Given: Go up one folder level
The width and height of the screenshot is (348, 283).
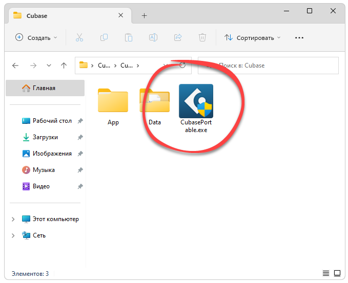Looking at the screenshot, I should [x=64, y=66].
